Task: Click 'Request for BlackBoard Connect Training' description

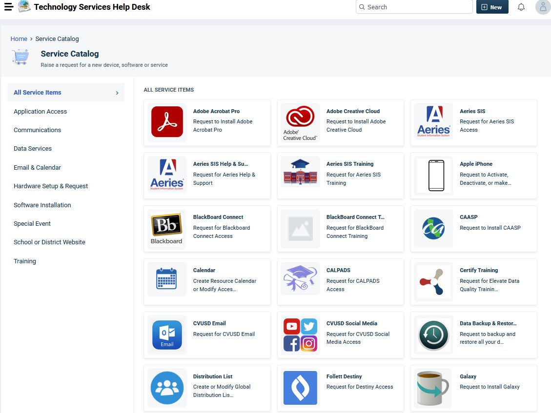Action: pos(355,232)
